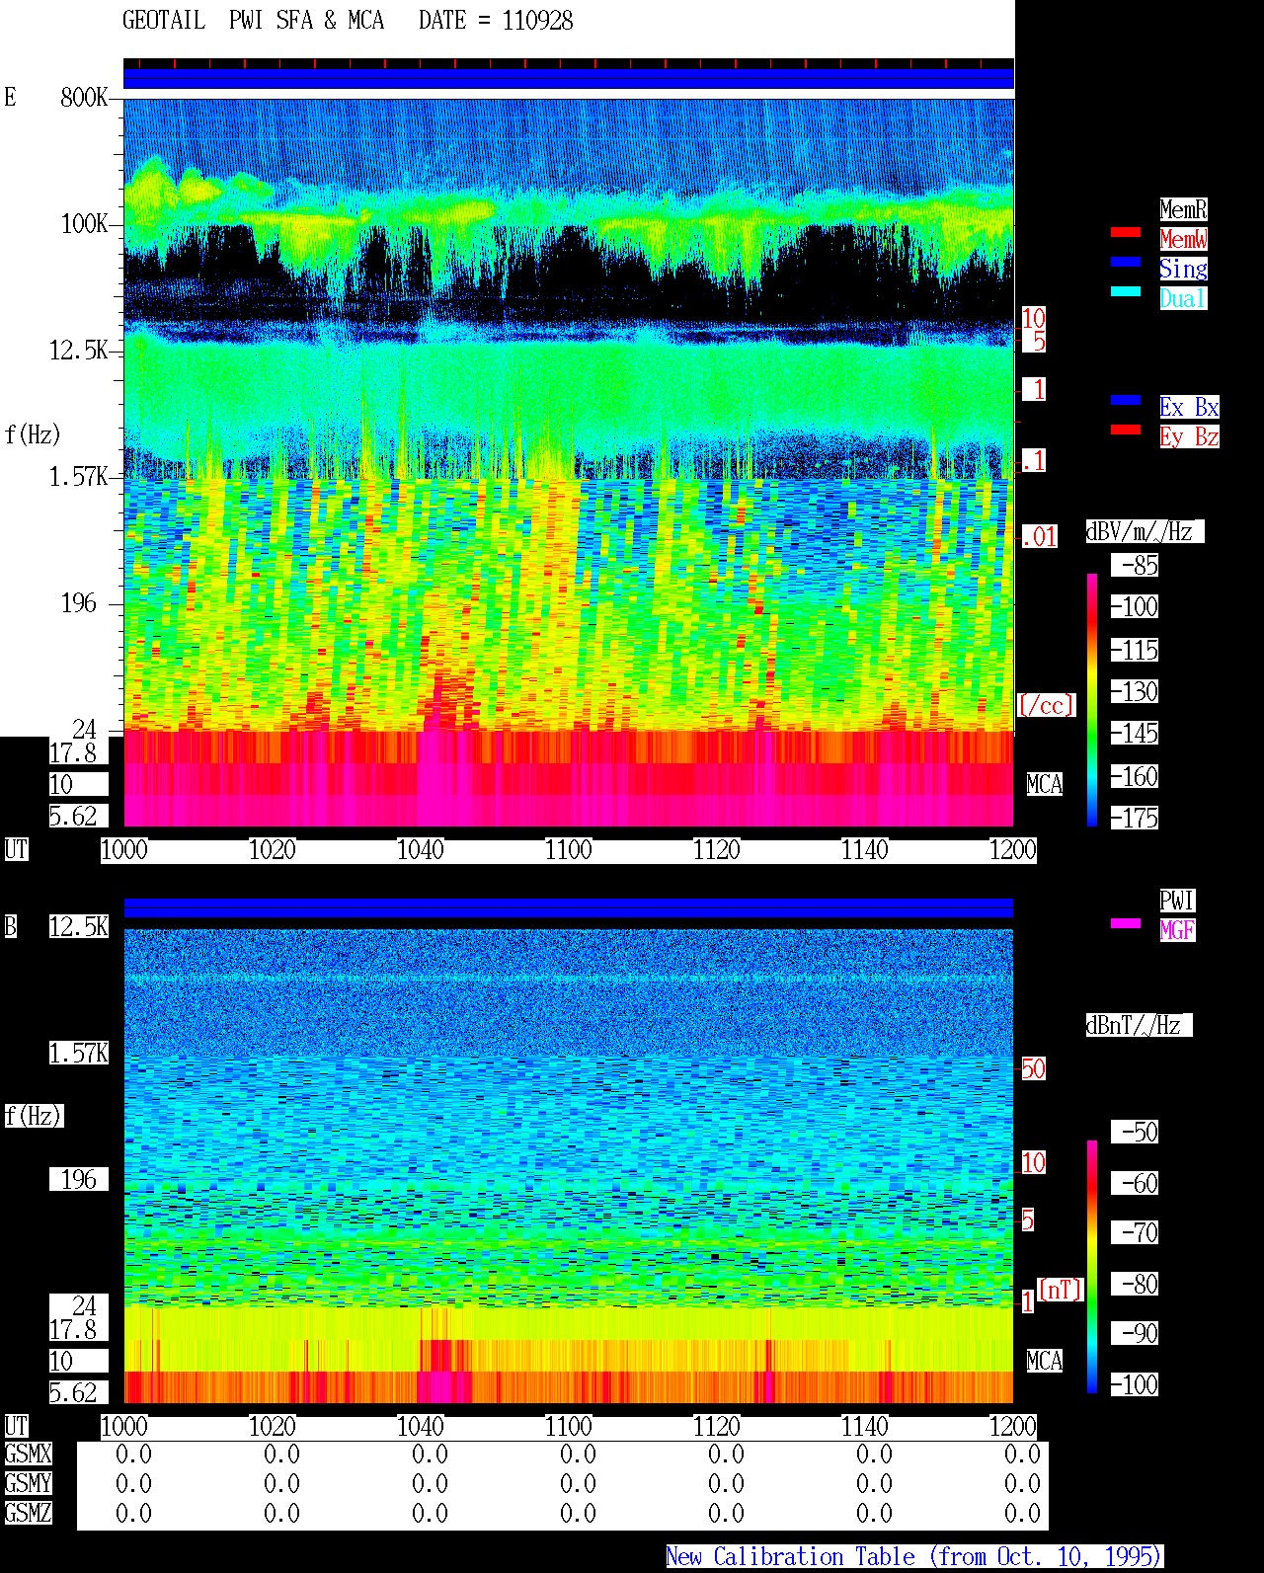1264x1573 pixels.
Task: Click the blue Sing legend swatch
Action: pyautogui.click(x=1126, y=263)
